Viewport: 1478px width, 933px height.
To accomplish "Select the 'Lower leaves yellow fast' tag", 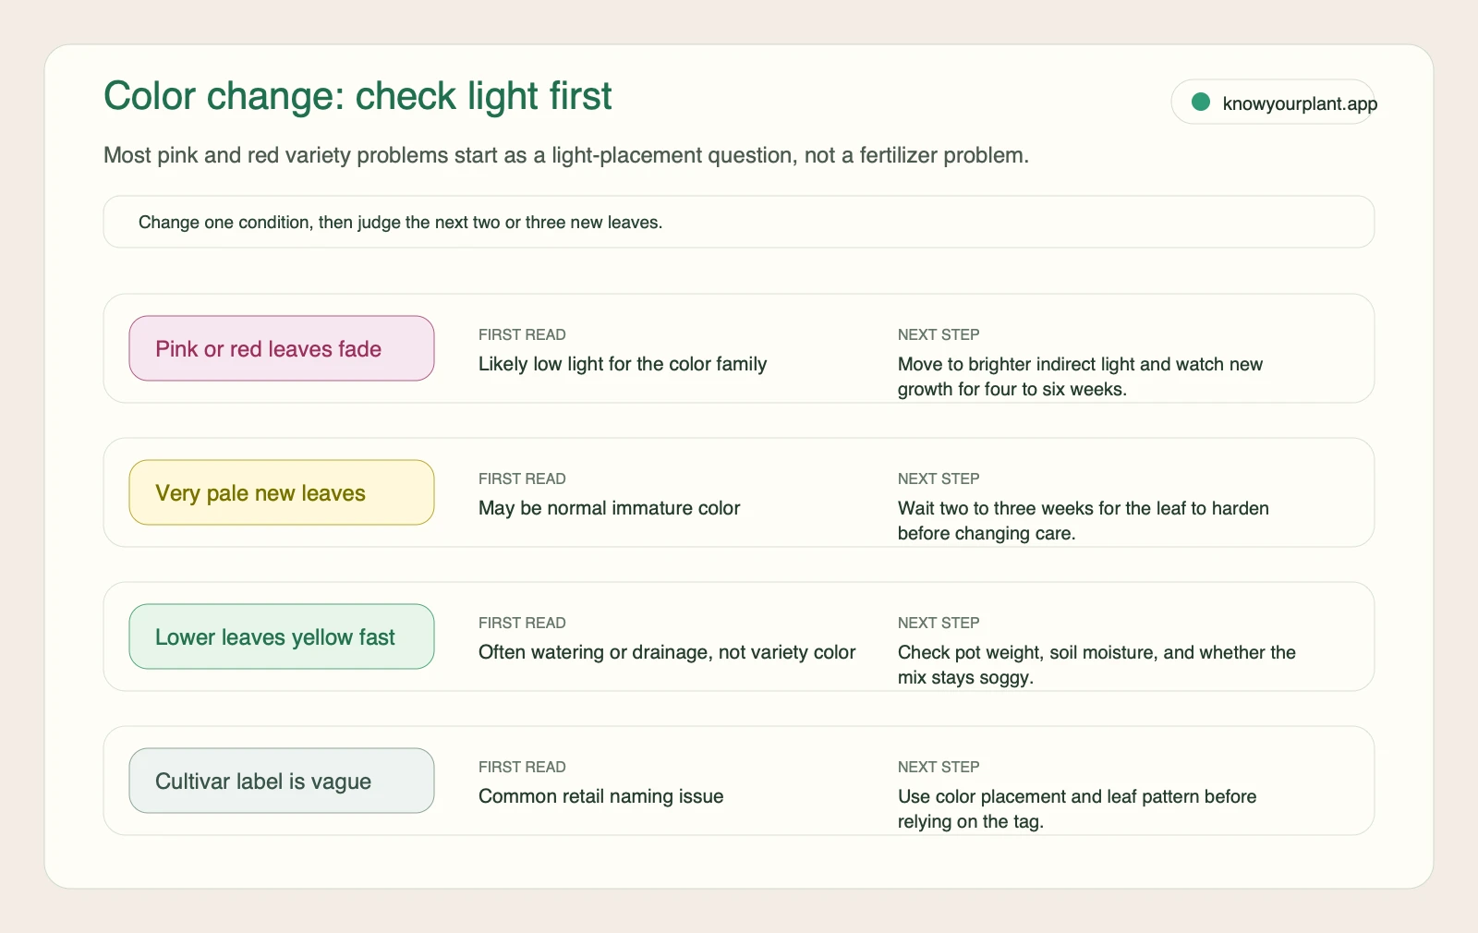I will pyautogui.click(x=282, y=636).
